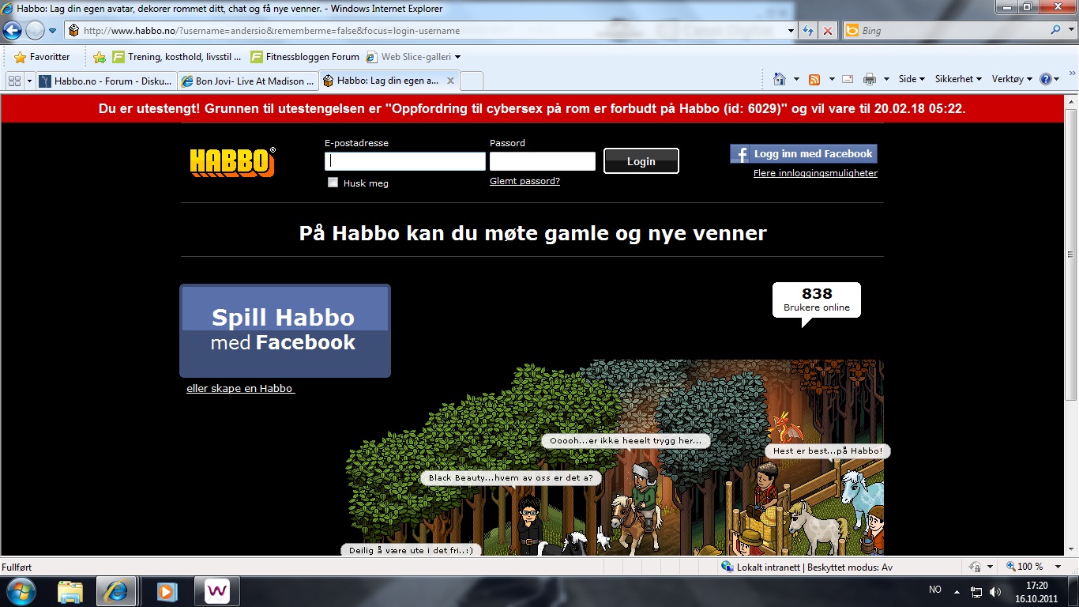Click the network icon in system tray
The height and width of the screenshot is (607, 1079).
[x=976, y=591]
